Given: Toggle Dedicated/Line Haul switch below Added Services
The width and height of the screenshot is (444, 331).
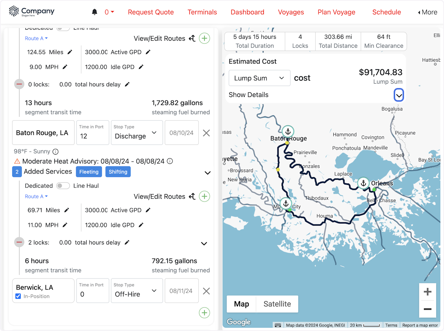Looking at the screenshot, I should click(x=63, y=186).
